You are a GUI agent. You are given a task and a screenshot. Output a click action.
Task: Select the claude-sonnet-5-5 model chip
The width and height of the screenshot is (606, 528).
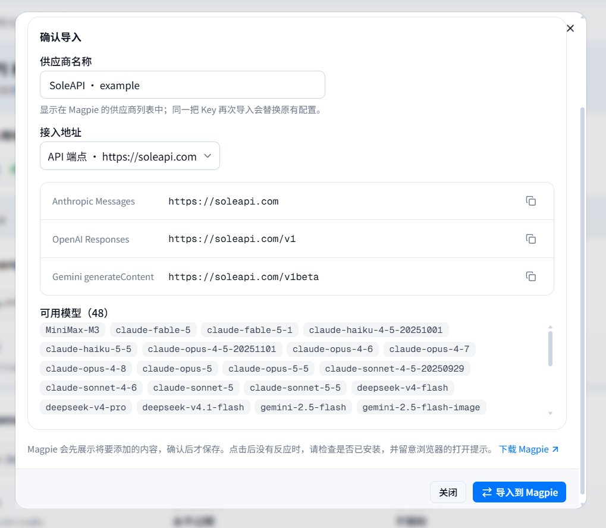(296, 388)
